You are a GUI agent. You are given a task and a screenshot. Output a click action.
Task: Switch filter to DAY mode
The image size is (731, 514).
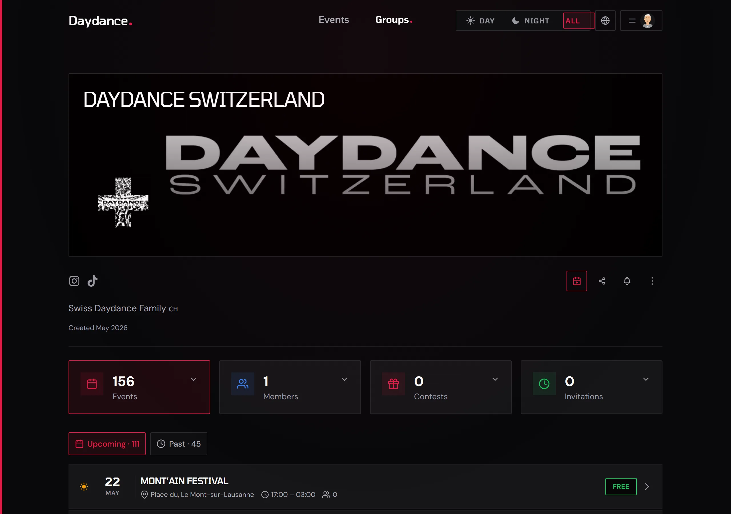481,21
